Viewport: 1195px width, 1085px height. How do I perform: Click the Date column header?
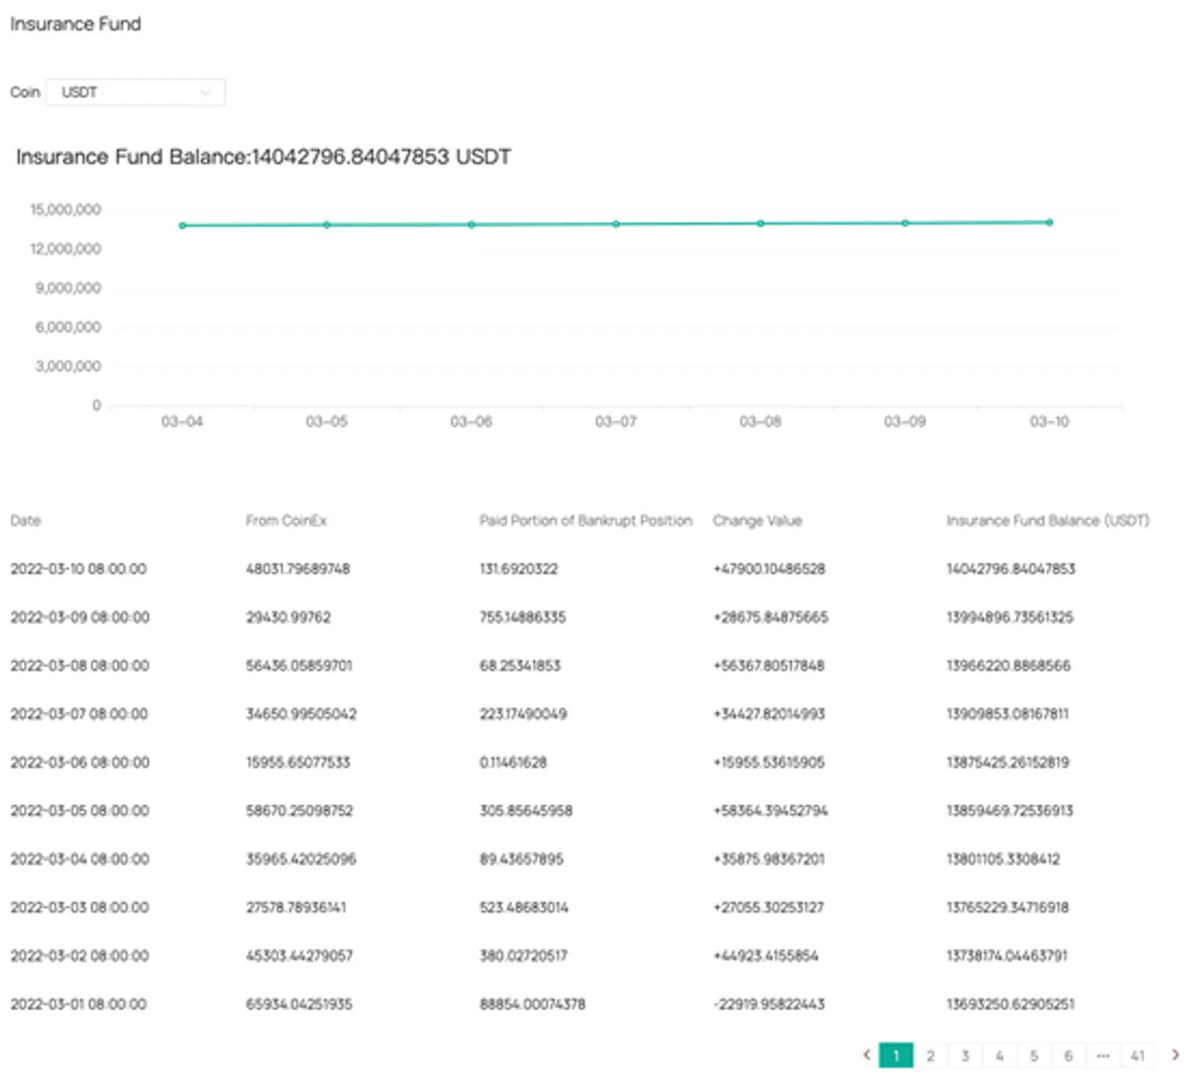click(25, 520)
